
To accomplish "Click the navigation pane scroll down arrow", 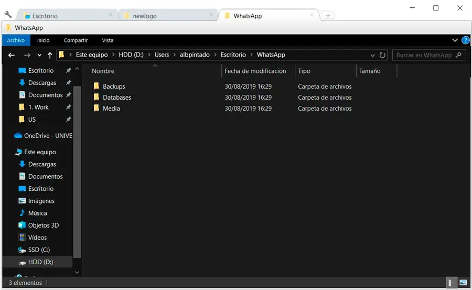I will 77,272.
